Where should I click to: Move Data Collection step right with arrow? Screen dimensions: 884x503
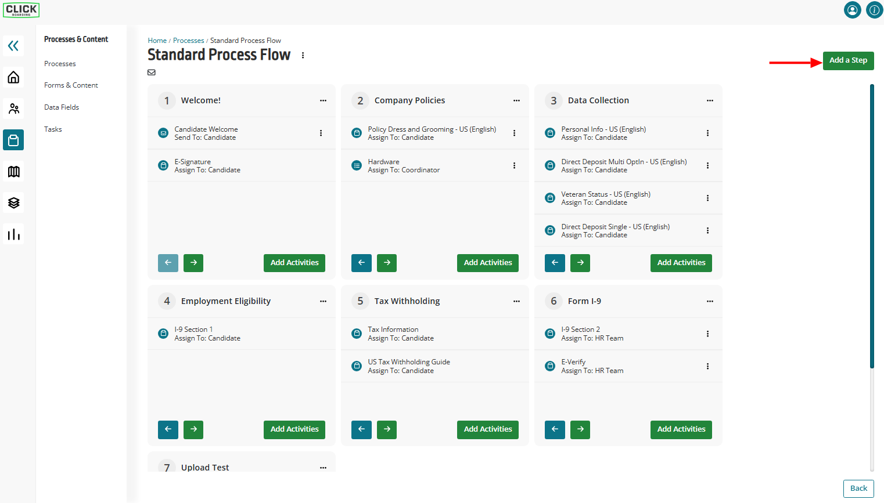click(580, 263)
